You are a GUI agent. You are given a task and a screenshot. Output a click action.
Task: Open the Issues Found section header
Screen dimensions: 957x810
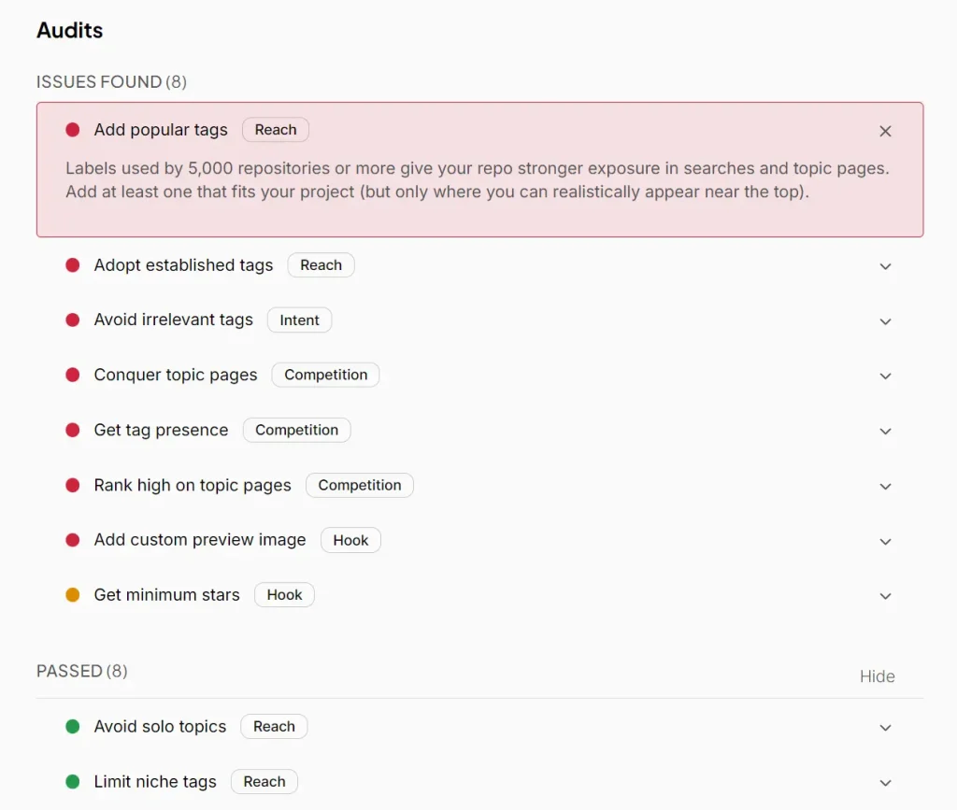[x=110, y=82]
